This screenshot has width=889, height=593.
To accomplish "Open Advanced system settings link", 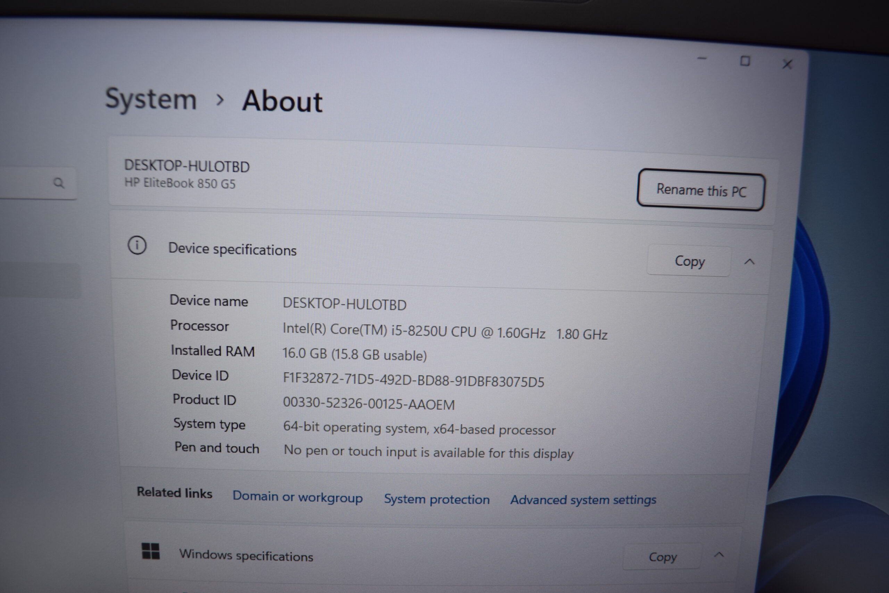I will [x=583, y=500].
